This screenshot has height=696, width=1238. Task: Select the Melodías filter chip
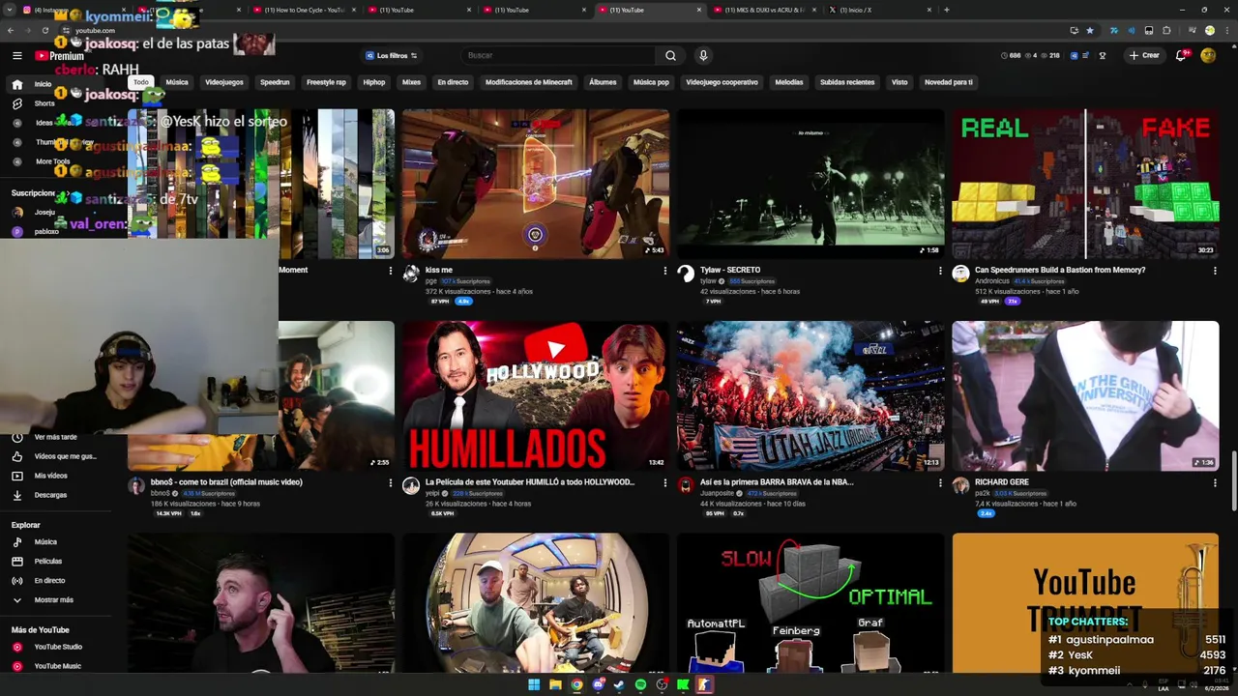[789, 82]
